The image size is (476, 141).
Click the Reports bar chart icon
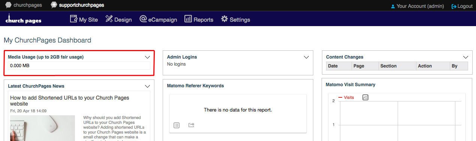point(188,19)
